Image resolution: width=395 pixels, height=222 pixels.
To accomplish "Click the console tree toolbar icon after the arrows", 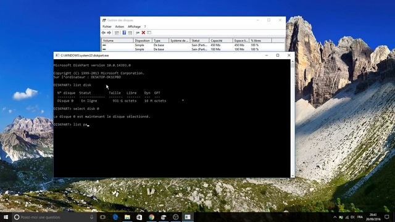I will [117, 33].
